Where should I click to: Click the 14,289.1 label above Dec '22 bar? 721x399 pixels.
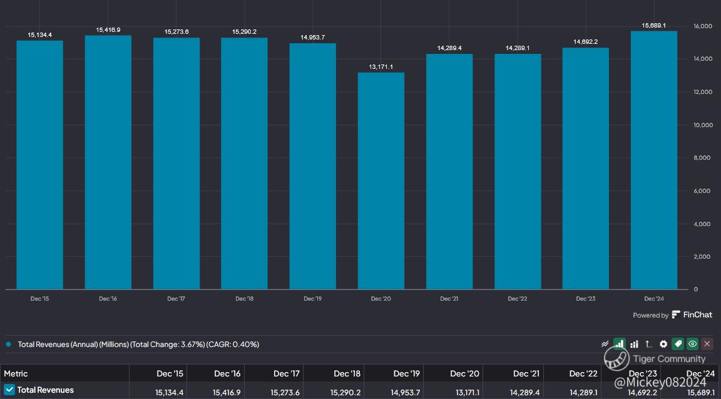(518, 48)
